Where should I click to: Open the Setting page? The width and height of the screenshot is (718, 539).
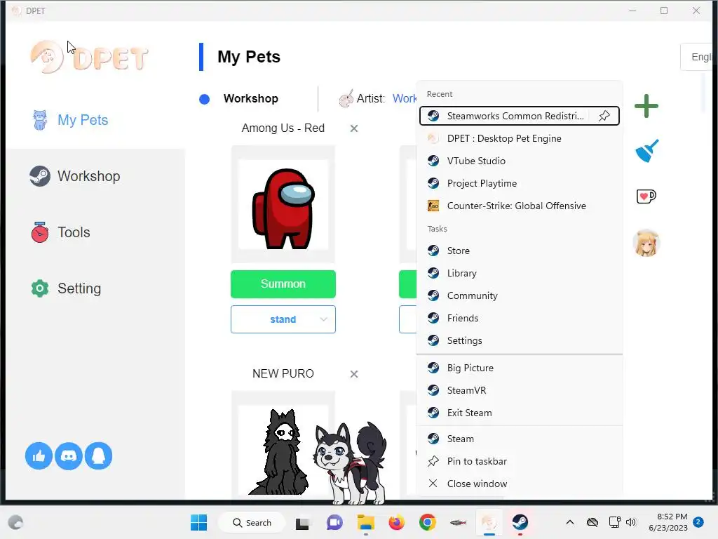[79, 288]
